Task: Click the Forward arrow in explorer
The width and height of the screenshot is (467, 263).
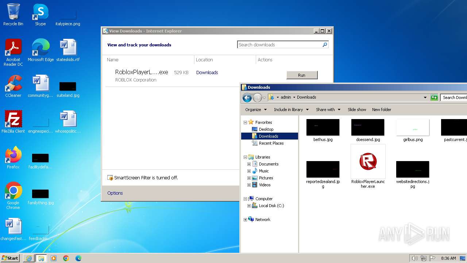Action: (x=257, y=98)
